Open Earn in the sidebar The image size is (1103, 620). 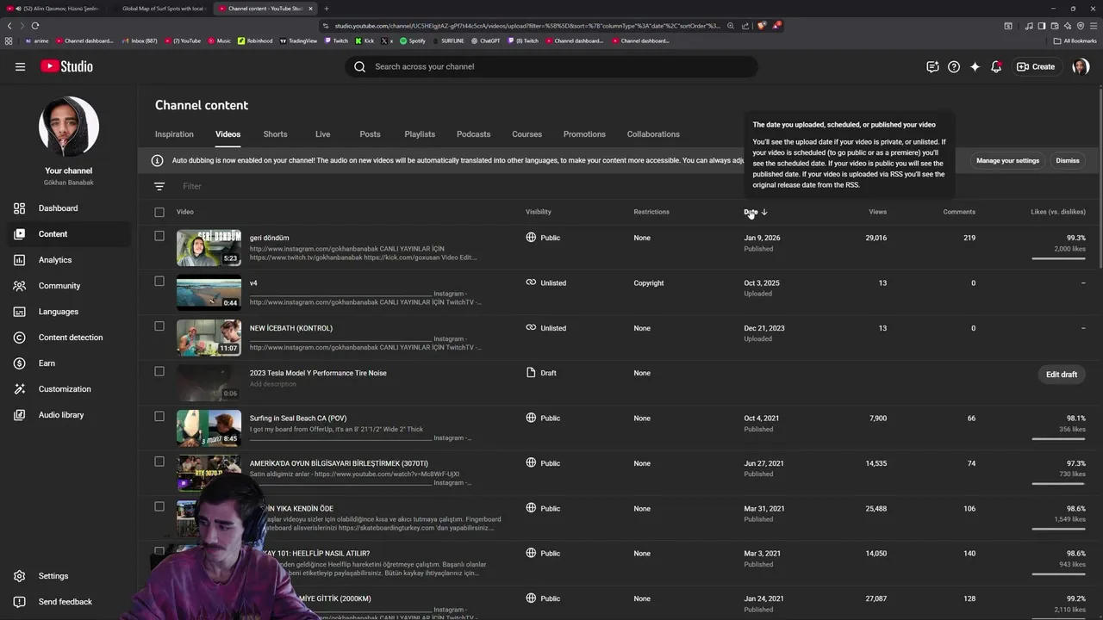point(69,363)
